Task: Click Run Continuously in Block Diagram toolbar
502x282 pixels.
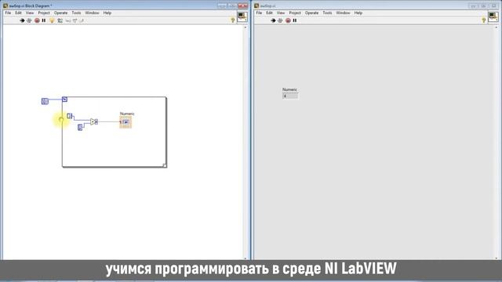Action: [29, 20]
